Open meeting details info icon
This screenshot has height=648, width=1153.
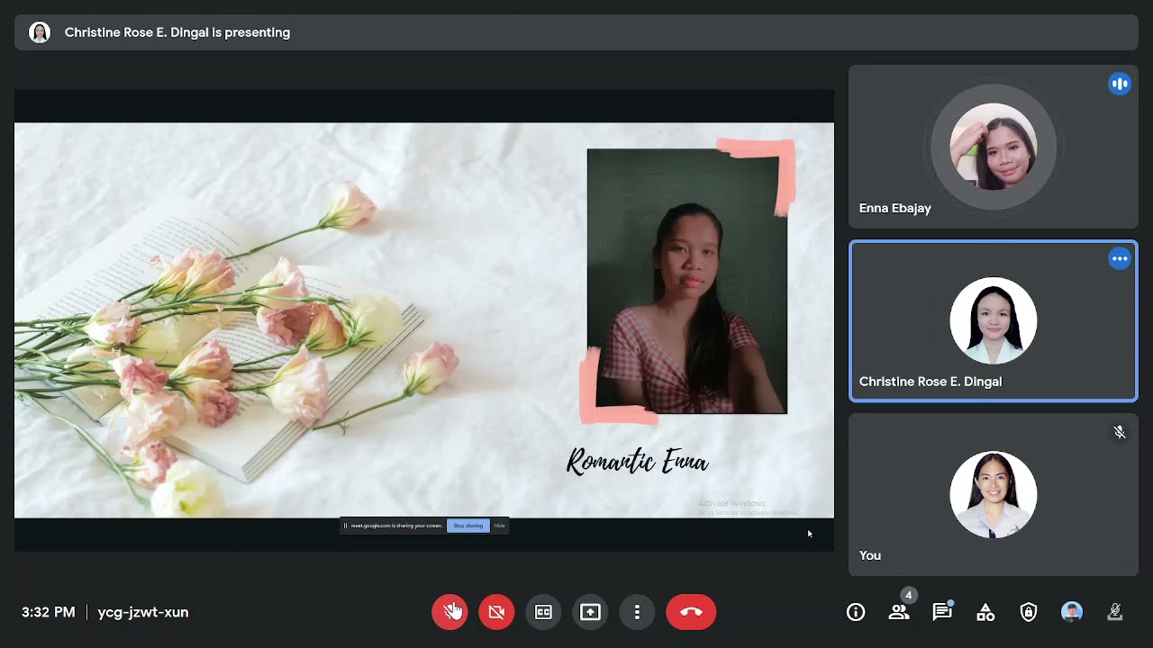pyautogui.click(x=856, y=612)
